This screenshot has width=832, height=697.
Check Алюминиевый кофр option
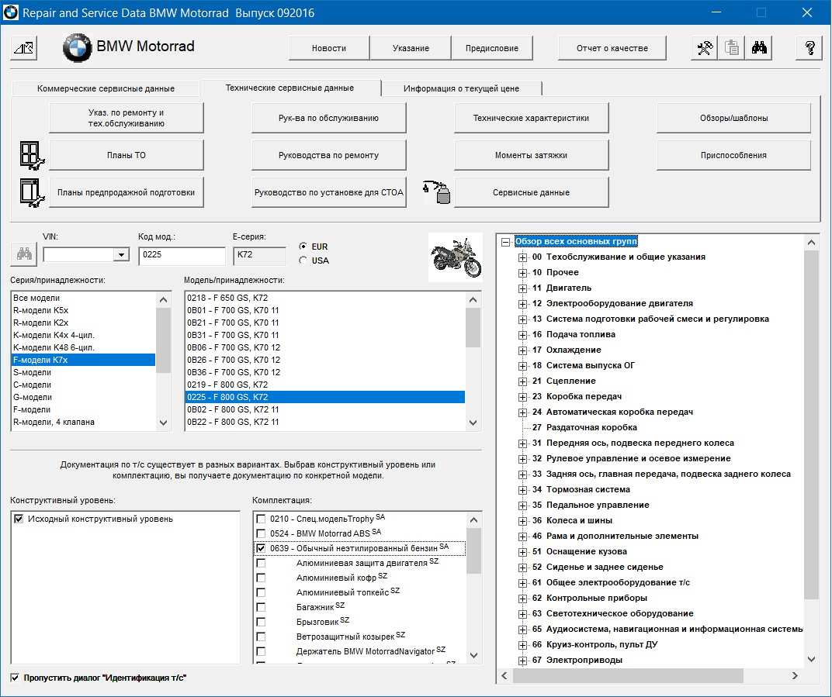[x=261, y=578]
